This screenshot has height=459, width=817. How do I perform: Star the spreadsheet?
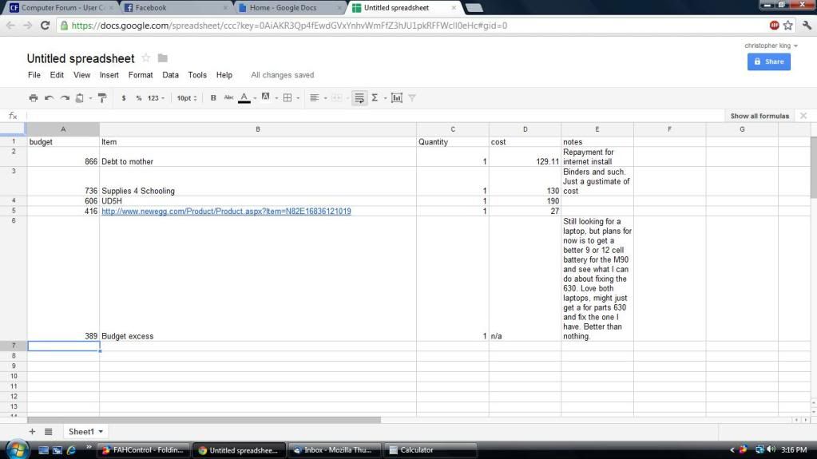point(146,57)
